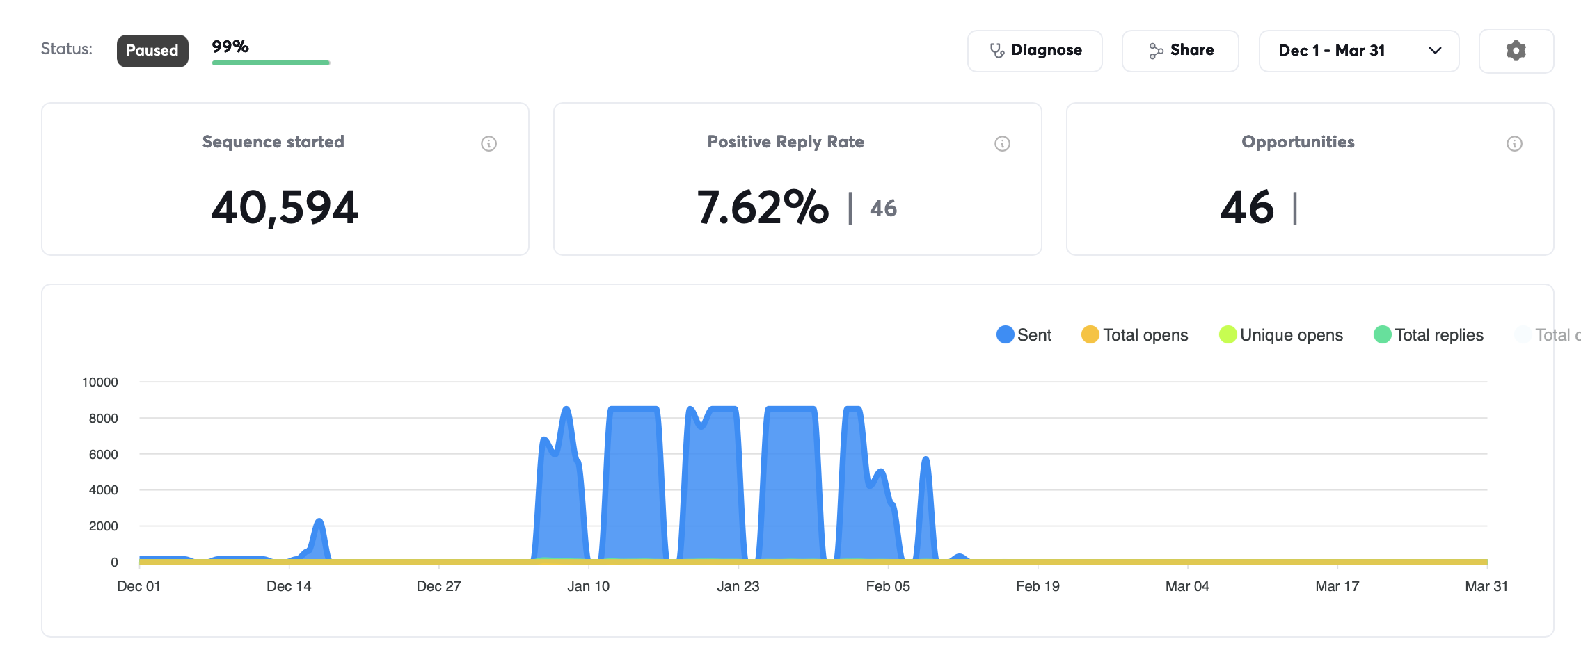Click the Diagnose button

pyautogui.click(x=1035, y=51)
